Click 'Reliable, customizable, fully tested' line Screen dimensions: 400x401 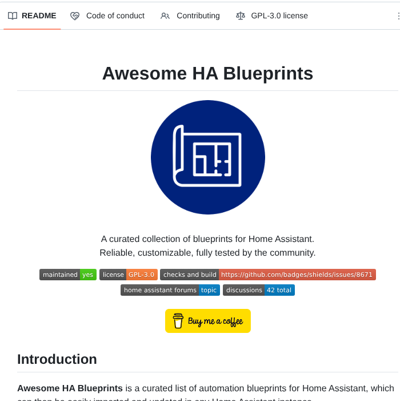(207, 253)
